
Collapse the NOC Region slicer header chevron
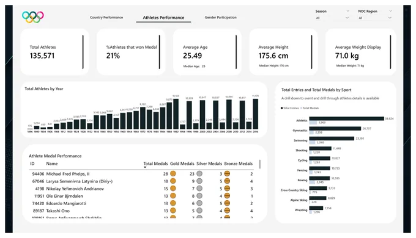pyautogui.click(x=390, y=11)
